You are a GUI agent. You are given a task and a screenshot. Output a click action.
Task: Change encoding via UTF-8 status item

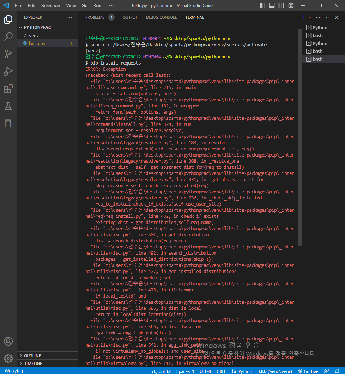click(x=205, y=371)
